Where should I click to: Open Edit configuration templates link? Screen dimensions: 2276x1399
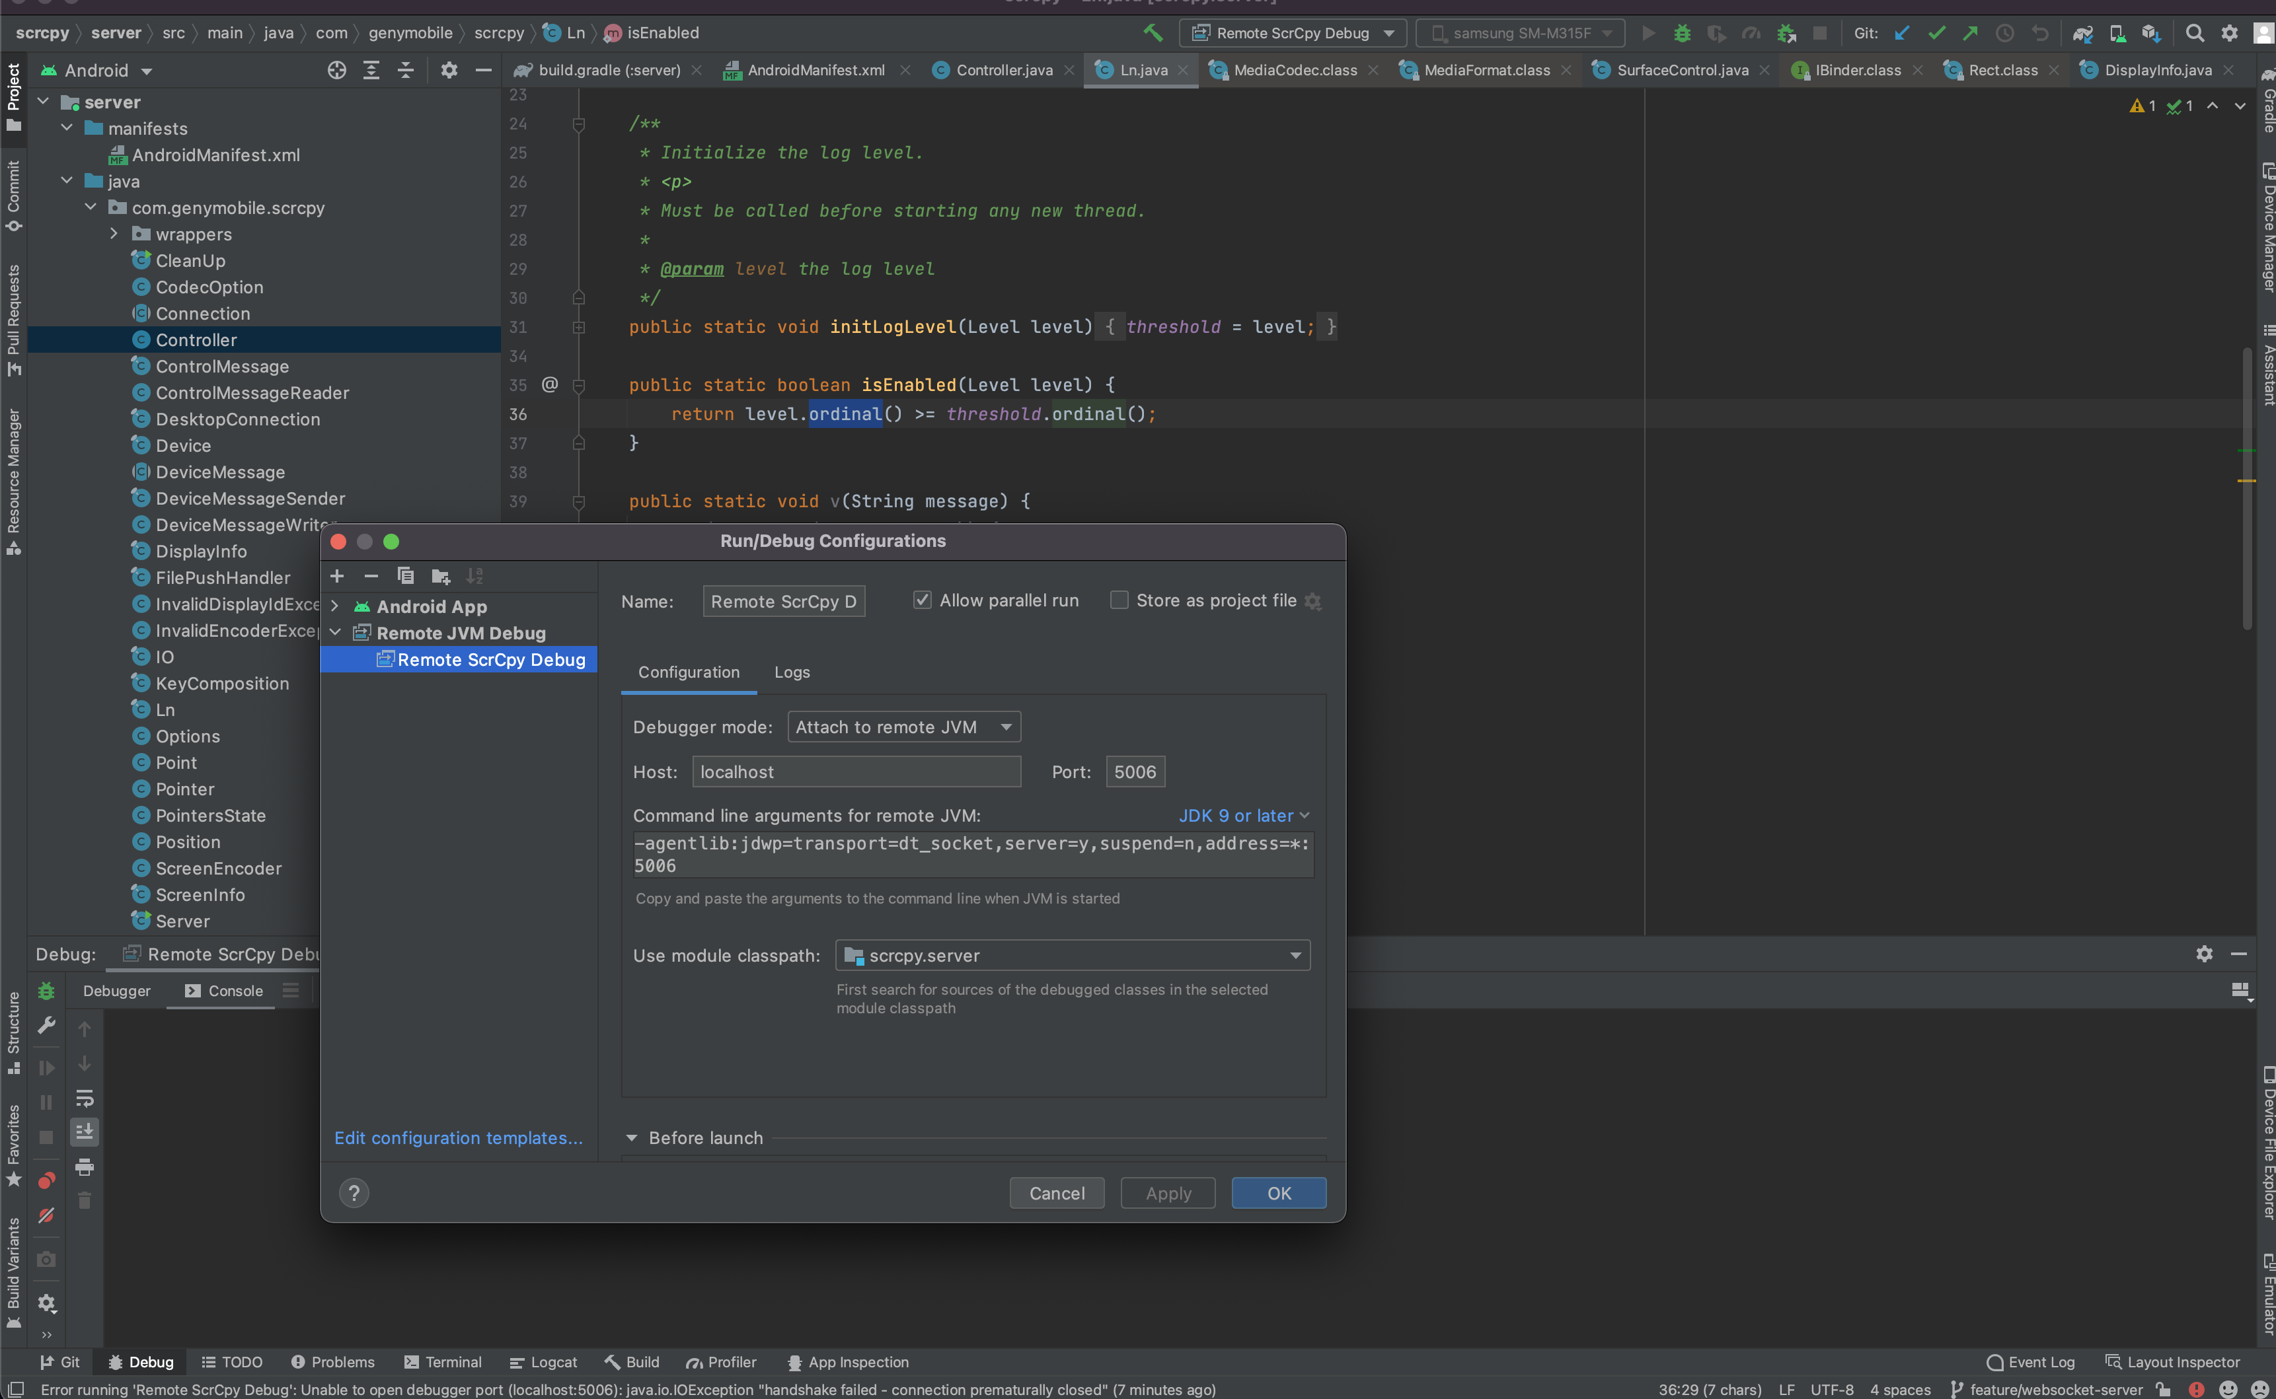tap(459, 1137)
